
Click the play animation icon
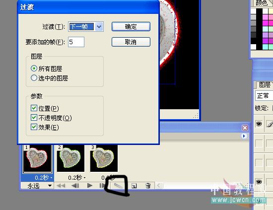(x=90, y=186)
